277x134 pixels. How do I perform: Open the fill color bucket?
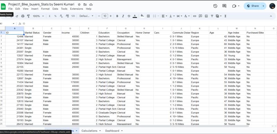point(142,16)
